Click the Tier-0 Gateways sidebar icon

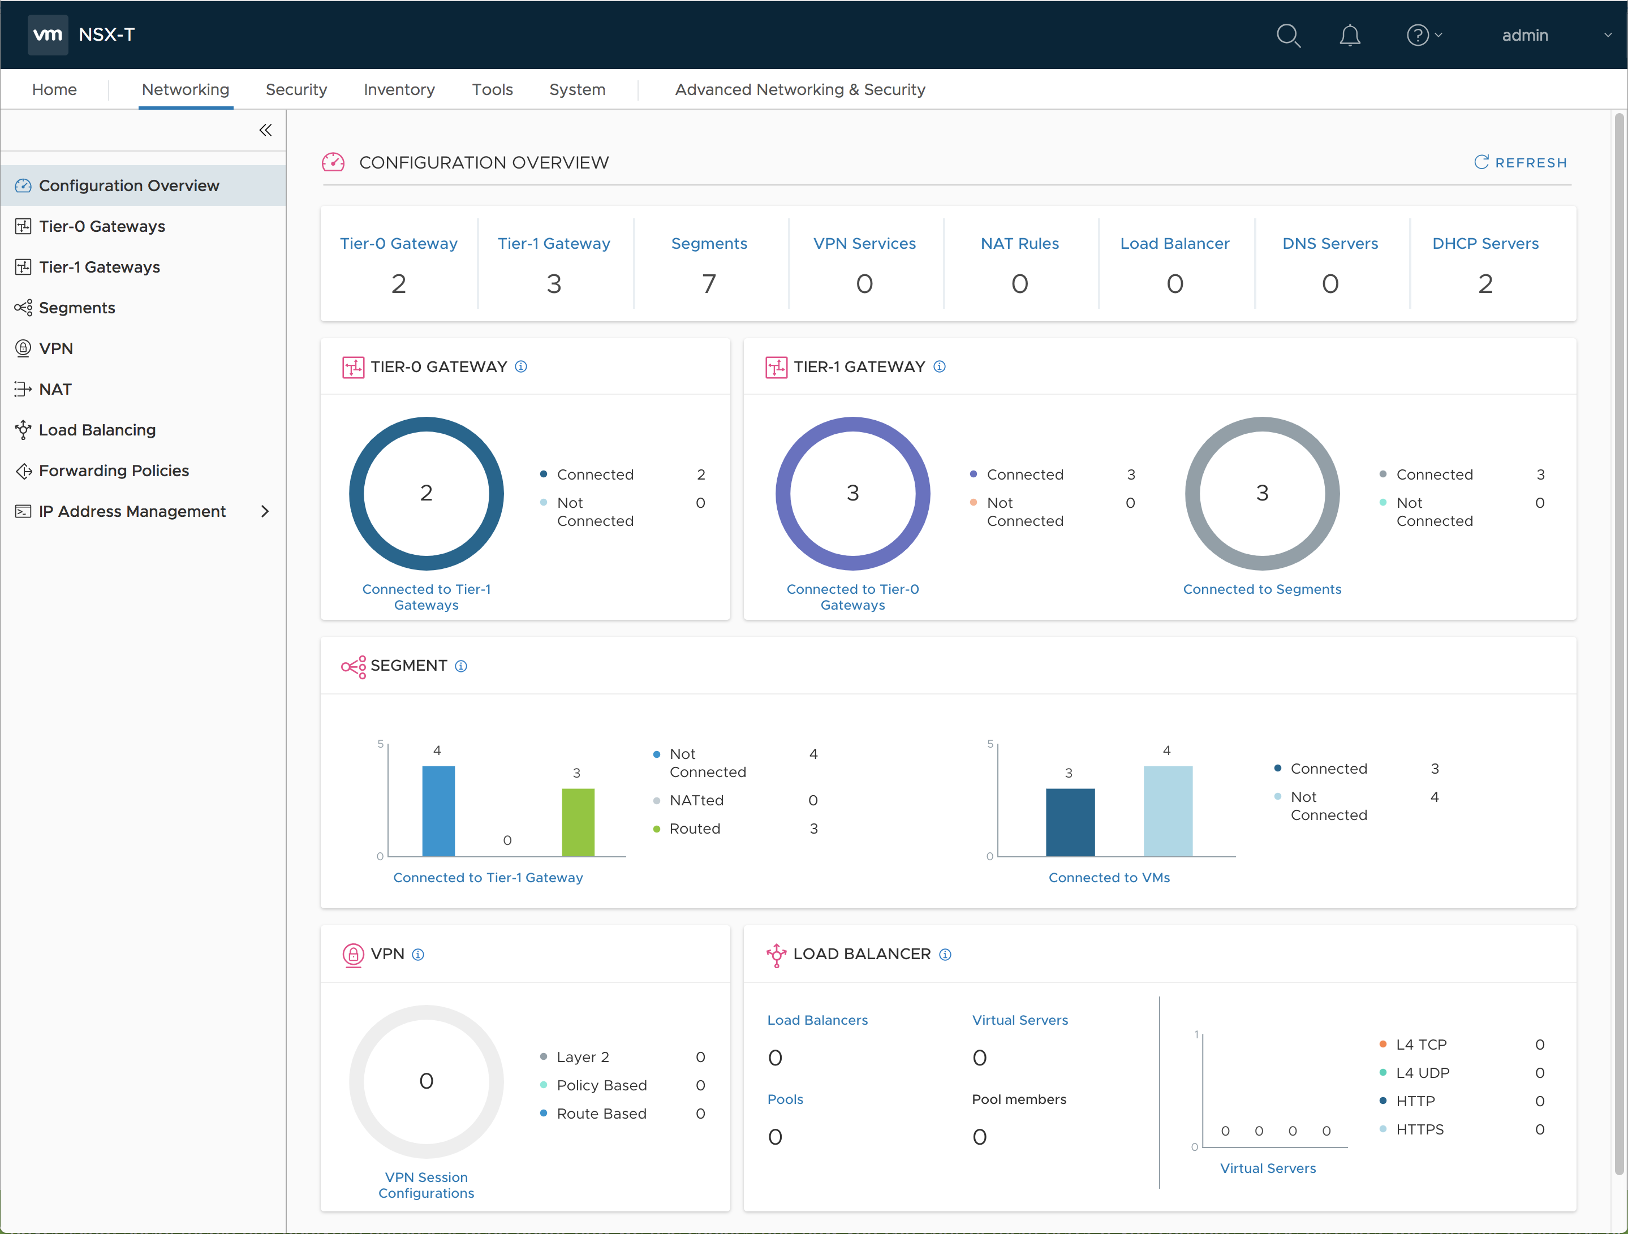(x=24, y=226)
